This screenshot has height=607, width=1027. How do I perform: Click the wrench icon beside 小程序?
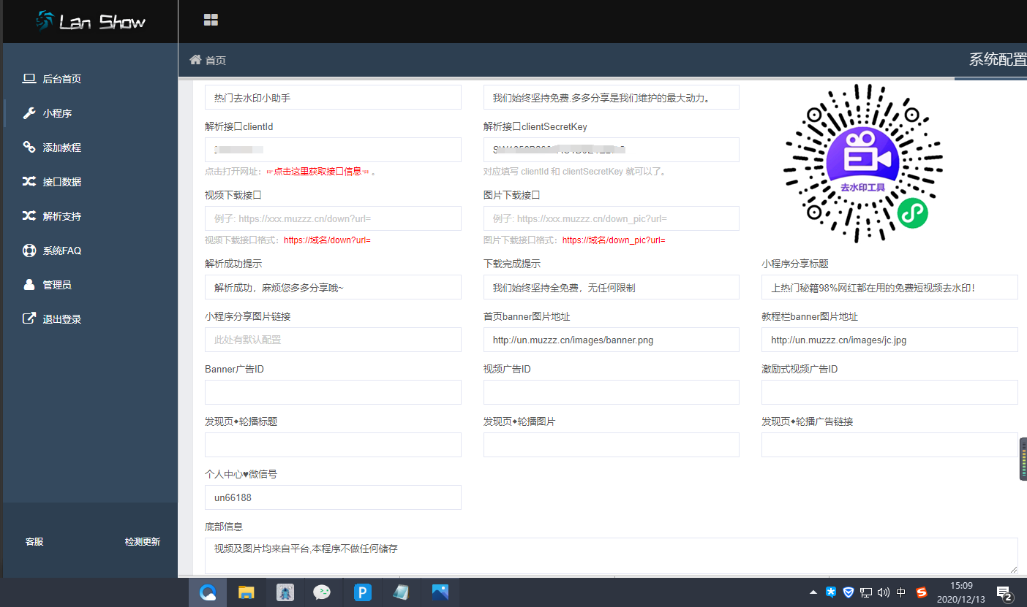(29, 112)
